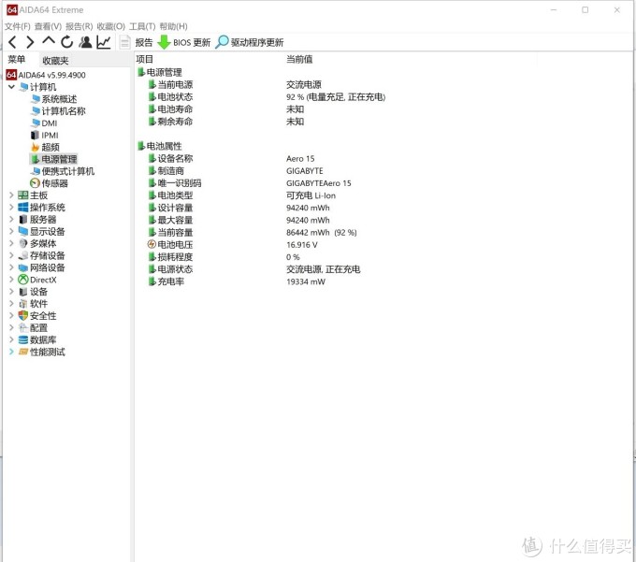The height and width of the screenshot is (562, 636).
Task: Switch to the 菜单 tab
Action: [17, 60]
